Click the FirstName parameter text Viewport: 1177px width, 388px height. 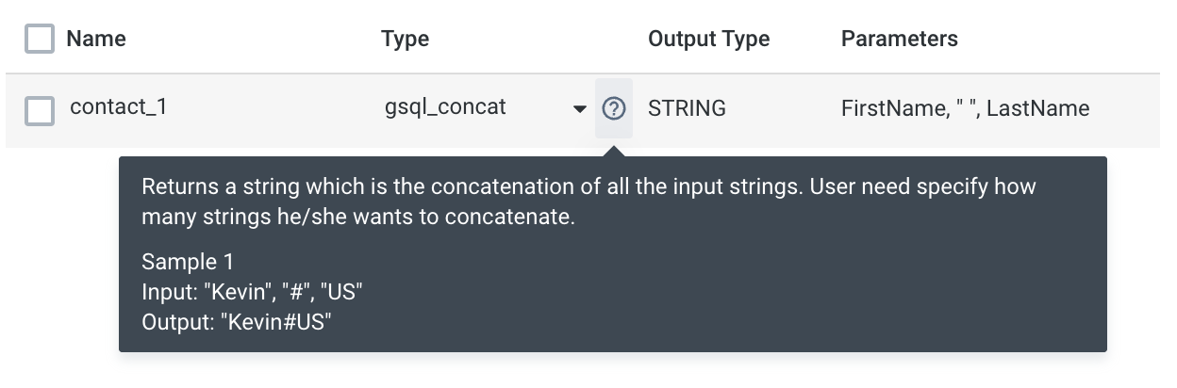click(891, 108)
